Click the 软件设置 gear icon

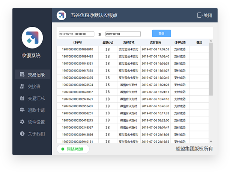(x=22, y=122)
